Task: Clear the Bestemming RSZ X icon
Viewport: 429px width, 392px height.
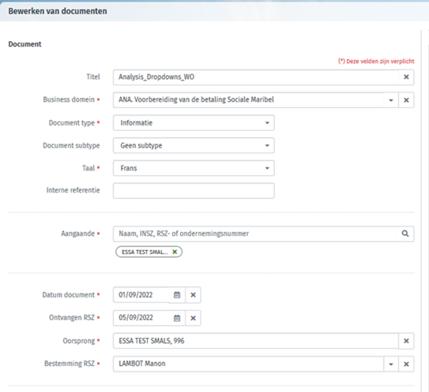Action: click(406, 364)
